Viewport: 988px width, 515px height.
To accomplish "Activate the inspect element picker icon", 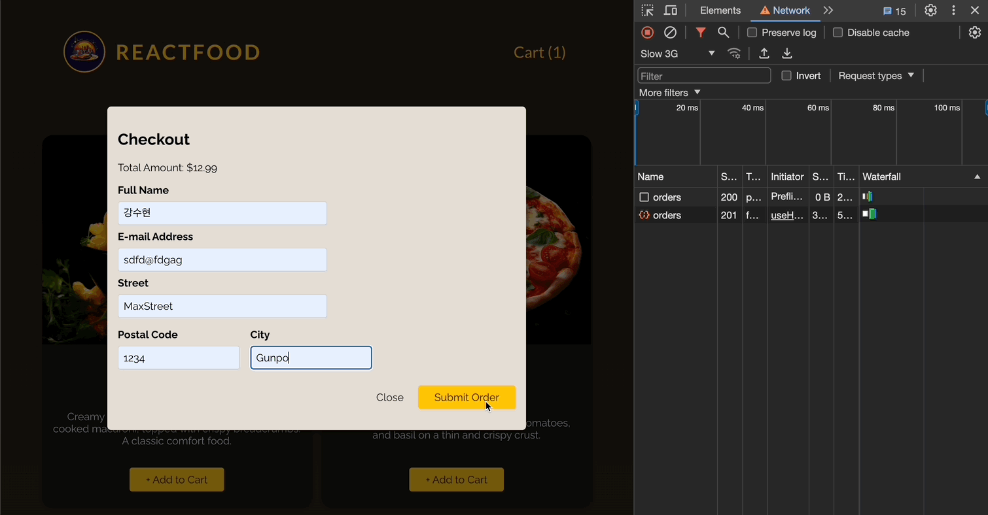I will pyautogui.click(x=647, y=10).
